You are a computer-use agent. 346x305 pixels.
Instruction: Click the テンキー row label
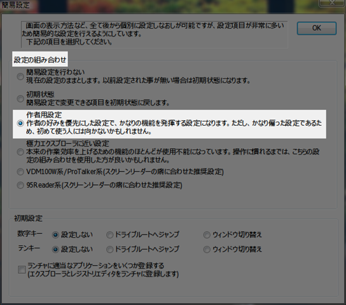pyautogui.click(x=29, y=248)
